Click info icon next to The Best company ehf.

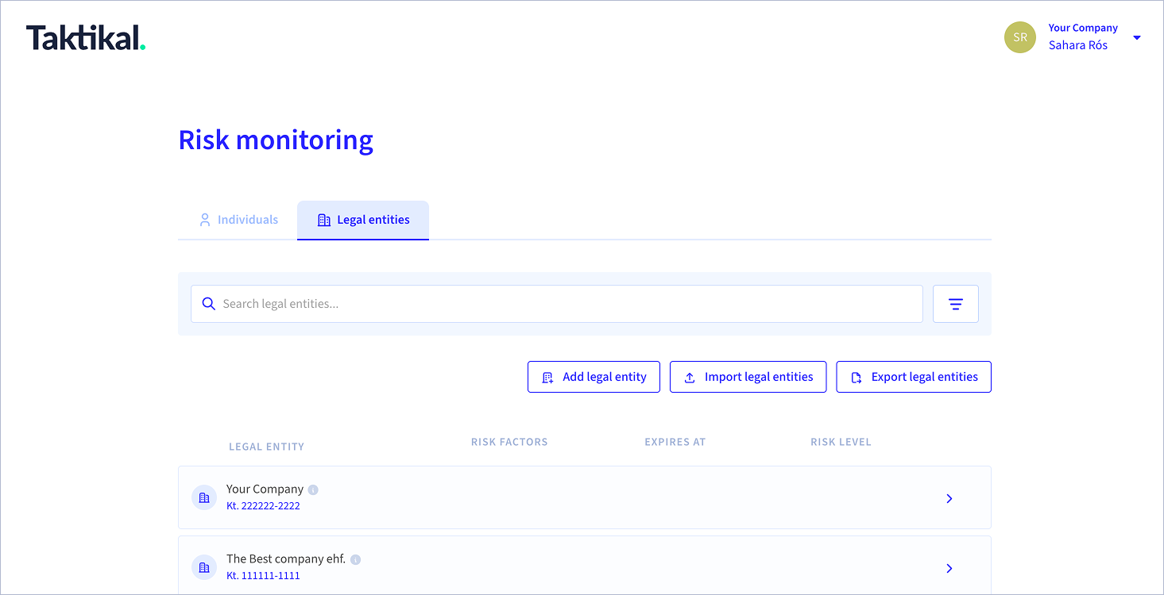(355, 559)
